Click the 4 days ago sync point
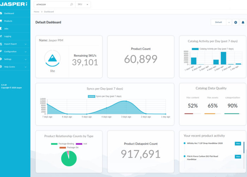The width and height of the screenshot is (247, 177). [x=107, y=108]
